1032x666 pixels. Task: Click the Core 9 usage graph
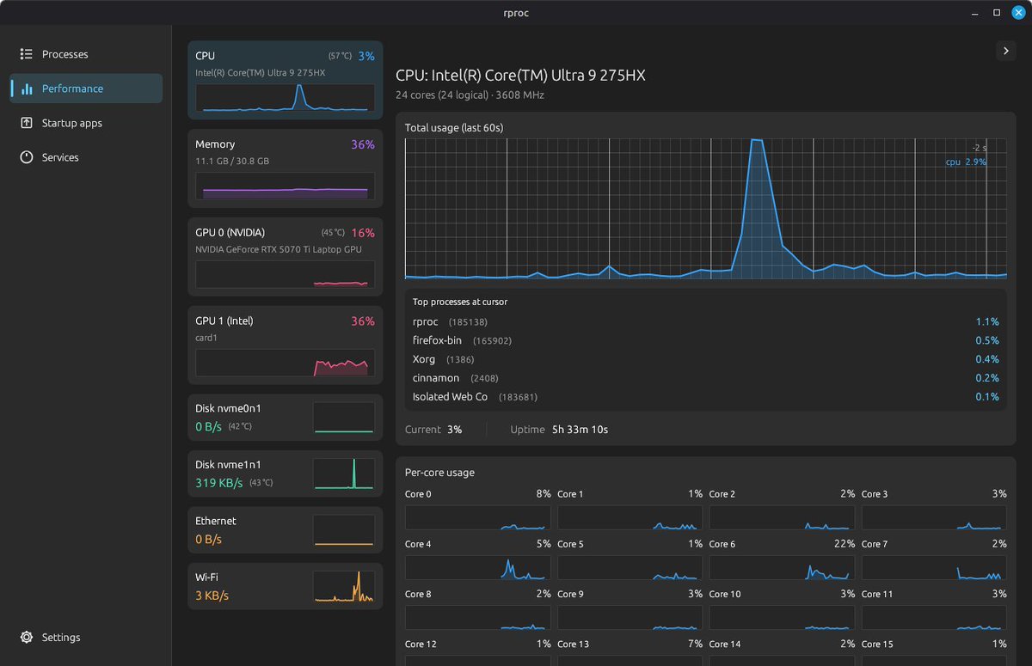click(630, 617)
